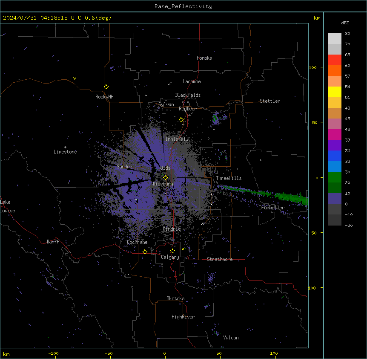367x359 pixels.
Task: Click the yellow 51-54 dBZ legend swatch
Action: (335, 92)
